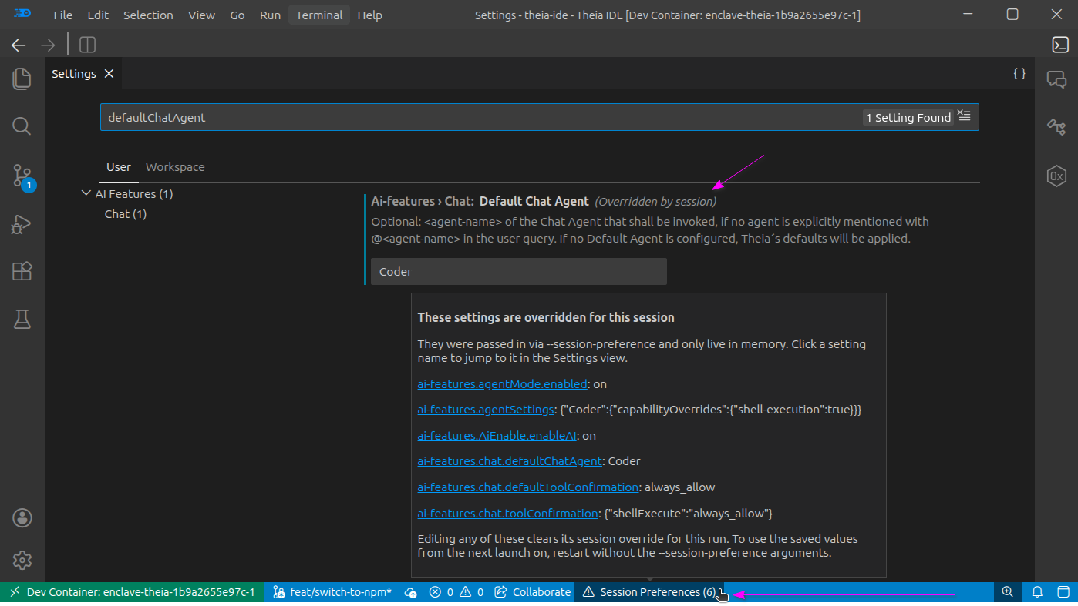The image size is (1078, 606).
Task: Open the Search view icon
Action: (22, 126)
